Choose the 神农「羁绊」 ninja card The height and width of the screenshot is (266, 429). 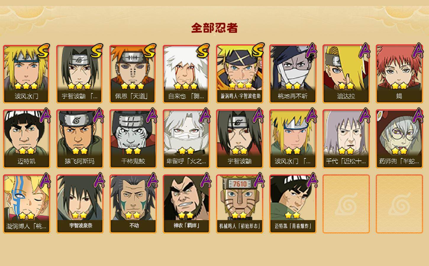click(x=186, y=204)
